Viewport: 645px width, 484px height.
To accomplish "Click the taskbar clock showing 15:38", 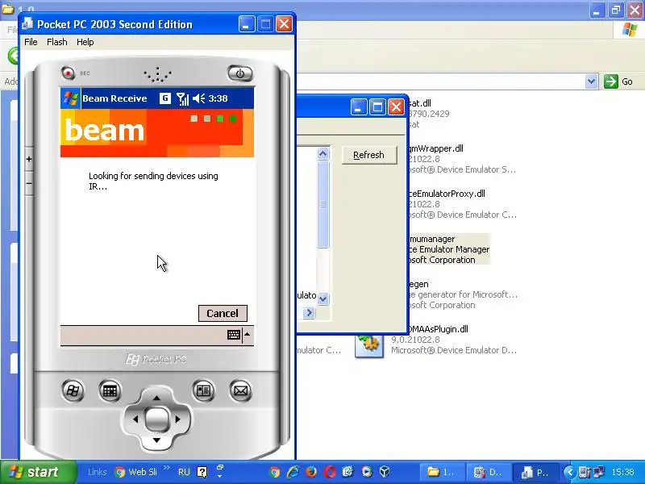I will point(622,472).
